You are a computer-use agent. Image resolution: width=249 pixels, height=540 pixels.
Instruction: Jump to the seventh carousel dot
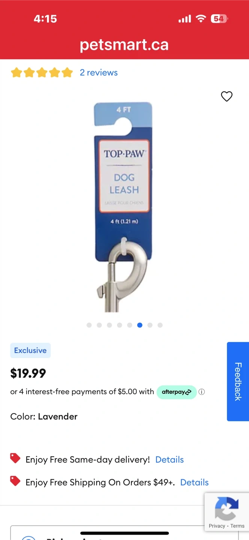(x=150, y=325)
